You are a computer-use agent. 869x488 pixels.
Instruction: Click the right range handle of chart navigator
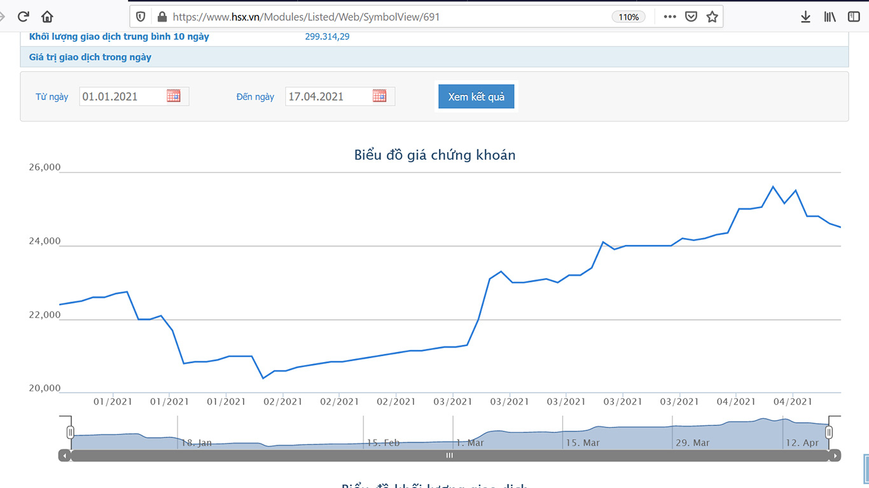[829, 433]
